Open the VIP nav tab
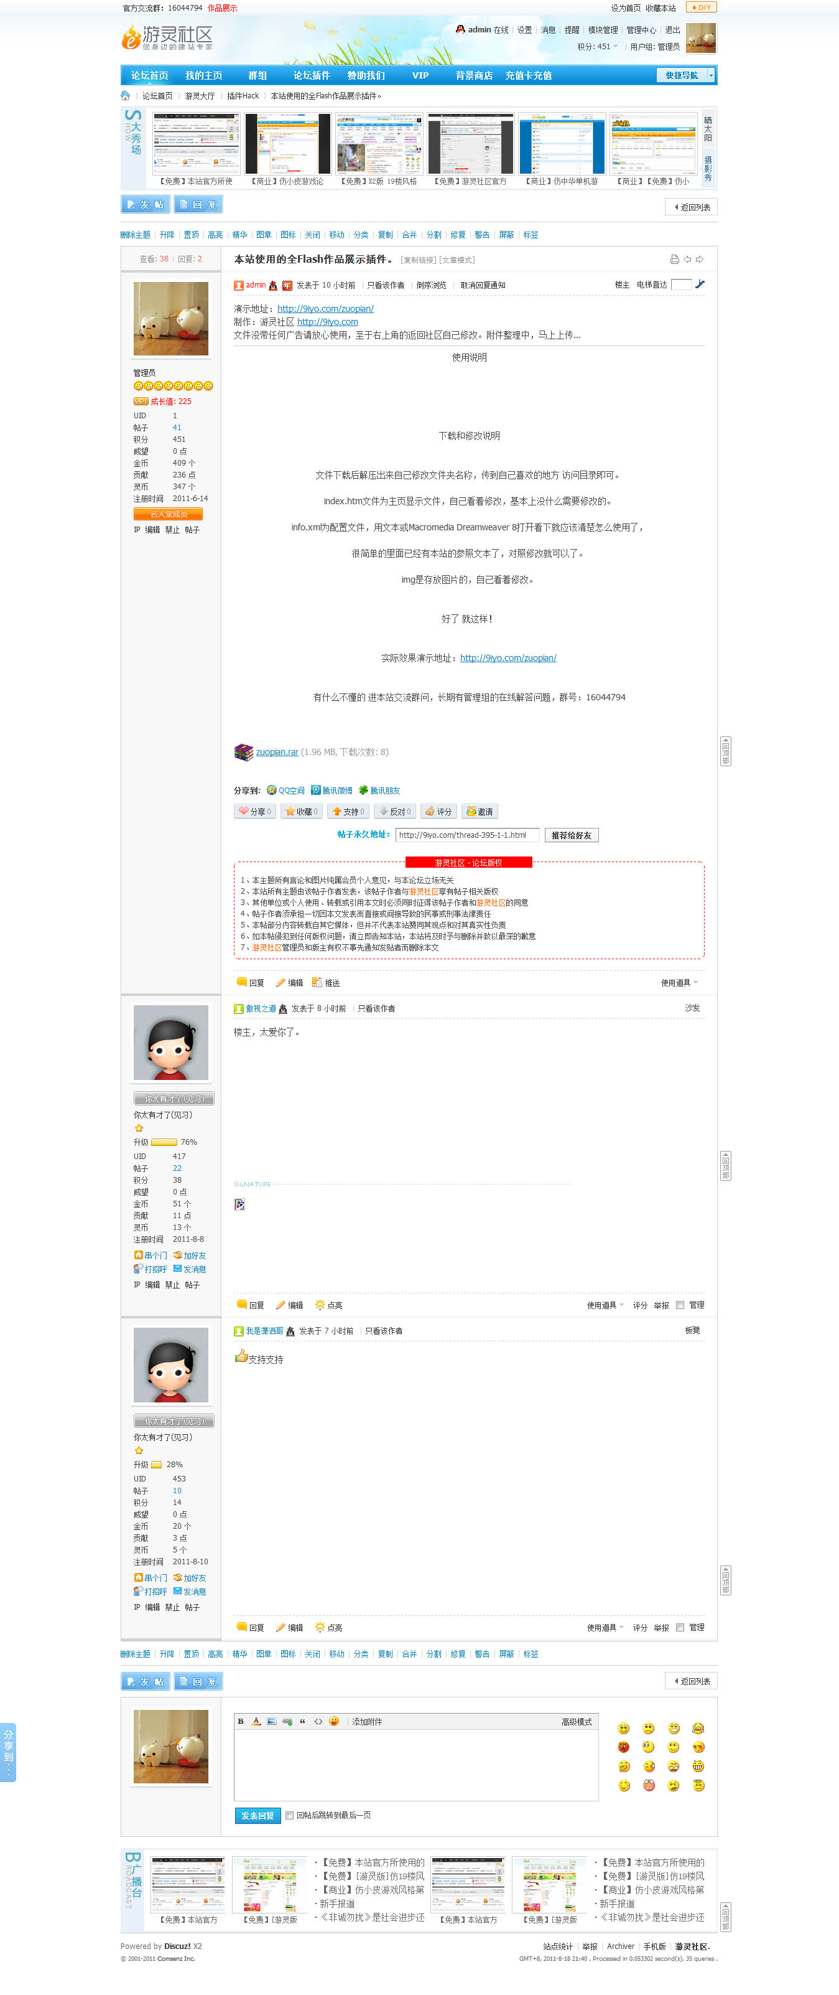 click(420, 76)
